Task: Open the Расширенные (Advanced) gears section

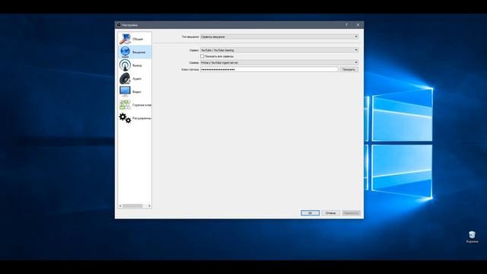Action: click(x=135, y=118)
